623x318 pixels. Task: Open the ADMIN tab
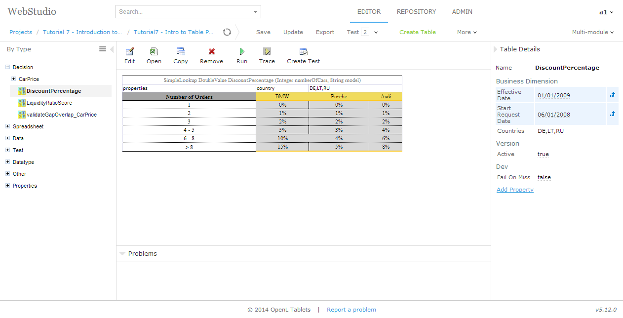(x=462, y=11)
